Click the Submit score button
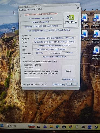Viewport: 100px width, 133px height. pyautogui.click(x=68, y=71)
